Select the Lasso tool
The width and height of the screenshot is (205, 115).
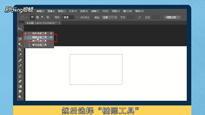(20, 39)
